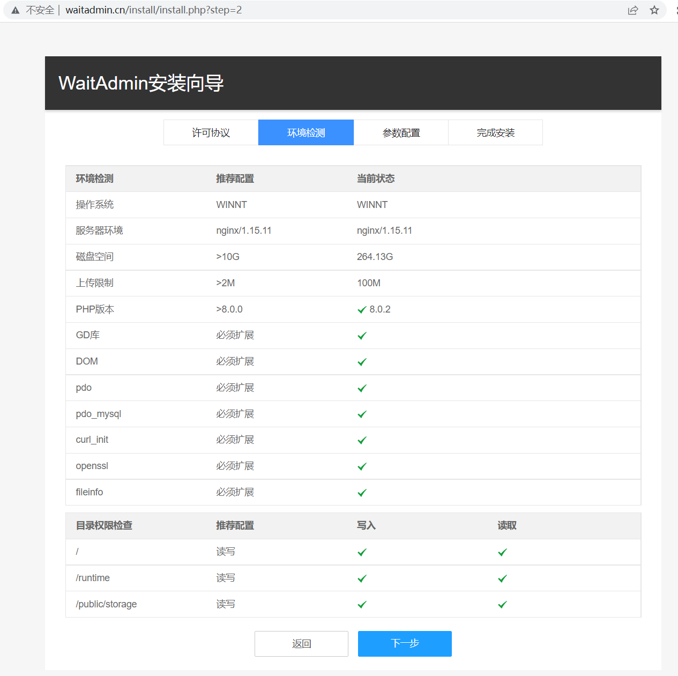This screenshot has width=678, height=676.
Task: Click the green checkmark in openssl row
Action: tap(362, 466)
